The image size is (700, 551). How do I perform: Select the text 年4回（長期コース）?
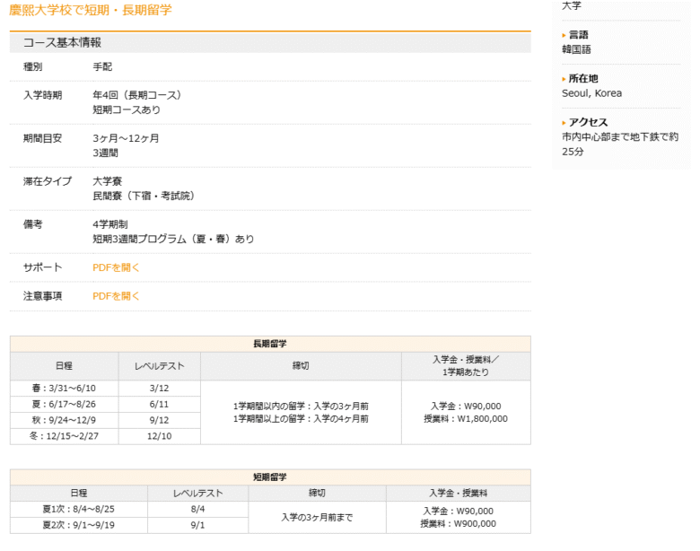tap(136, 95)
